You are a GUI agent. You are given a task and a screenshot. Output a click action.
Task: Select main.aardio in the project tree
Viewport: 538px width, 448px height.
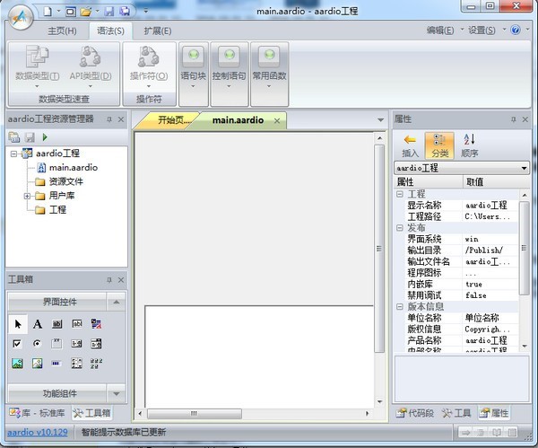click(73, 167)
